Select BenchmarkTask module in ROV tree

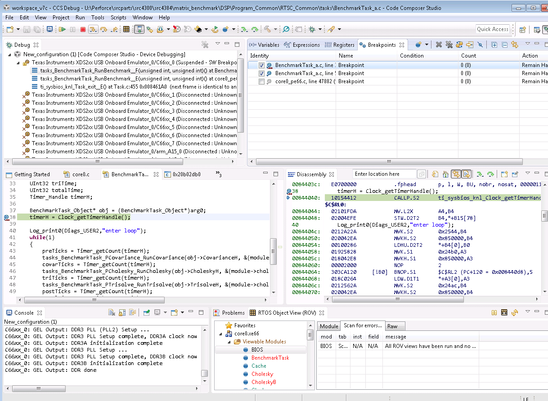[270, 358]
